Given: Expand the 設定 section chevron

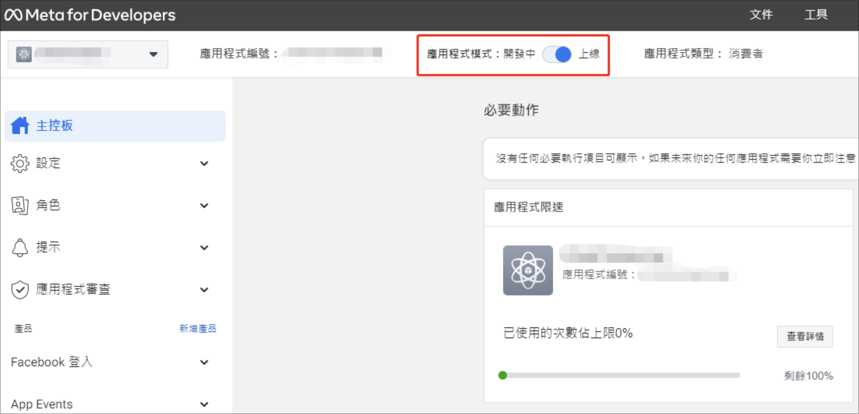Looking at the screenshot, I should (204, 164).
